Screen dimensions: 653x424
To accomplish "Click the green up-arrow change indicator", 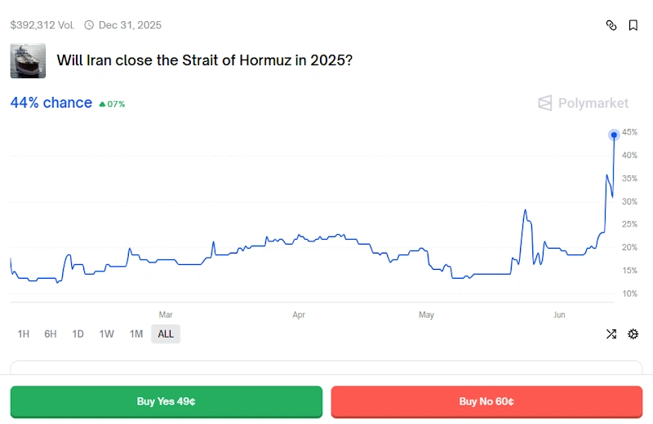I will 102,104.
